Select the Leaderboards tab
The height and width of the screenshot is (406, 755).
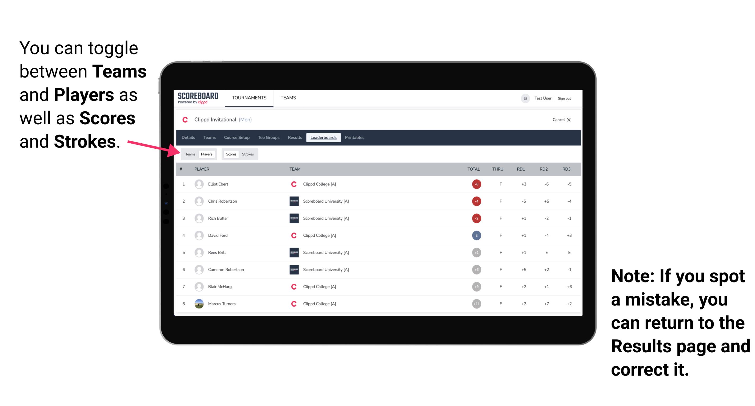(323, 138)
